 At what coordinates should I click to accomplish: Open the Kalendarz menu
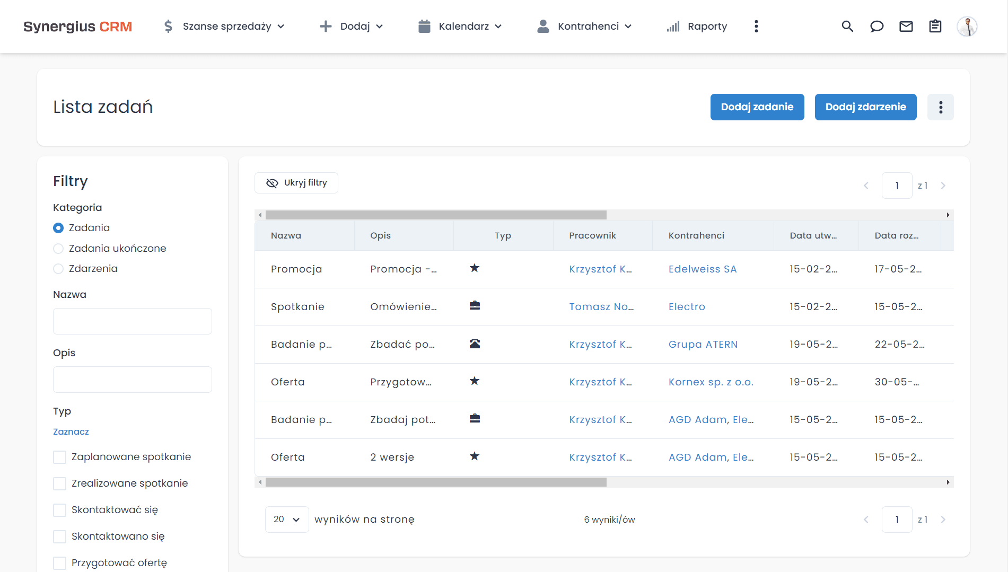tap(460, 27)
